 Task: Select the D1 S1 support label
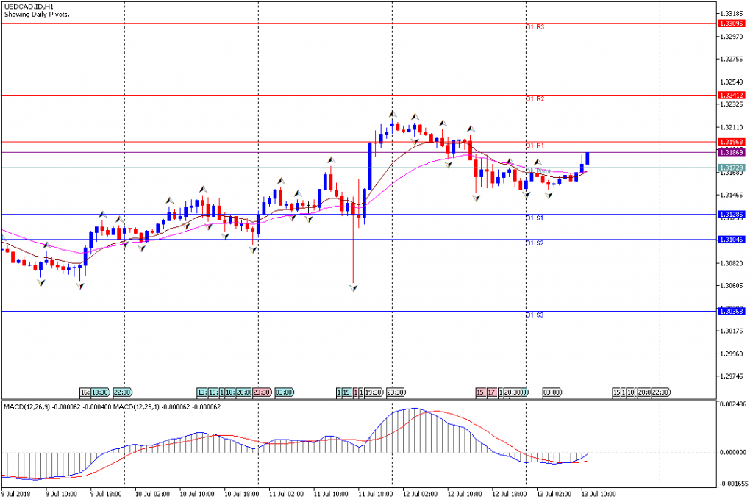[535, 218]
